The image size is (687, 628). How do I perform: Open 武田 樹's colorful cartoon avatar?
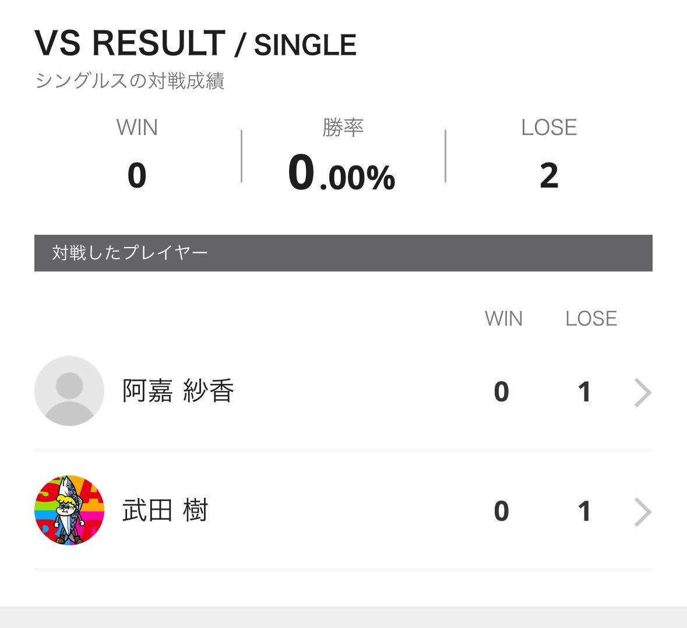[69, 510]
